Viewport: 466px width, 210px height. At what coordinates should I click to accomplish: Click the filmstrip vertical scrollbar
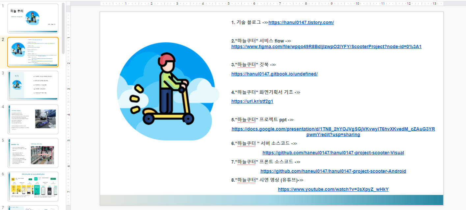[x=63, y=29]
